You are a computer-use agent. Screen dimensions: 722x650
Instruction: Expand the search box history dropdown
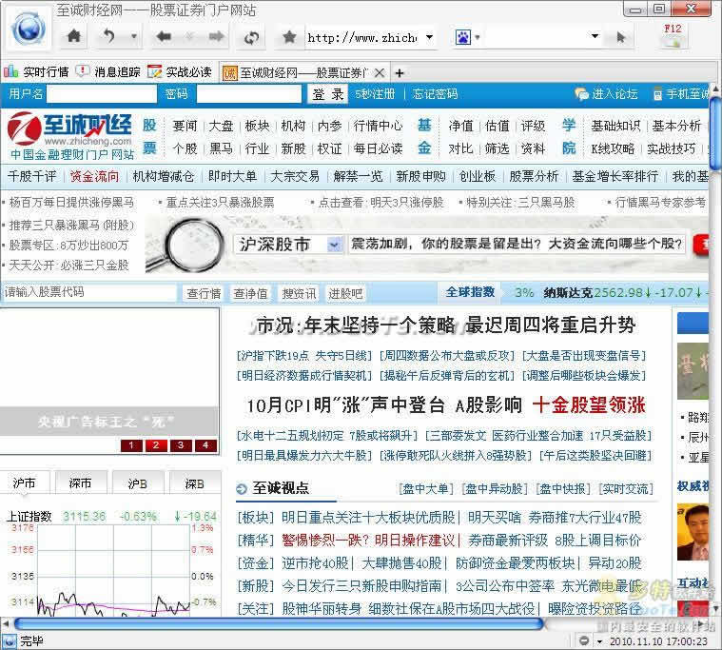coord(595,37)
